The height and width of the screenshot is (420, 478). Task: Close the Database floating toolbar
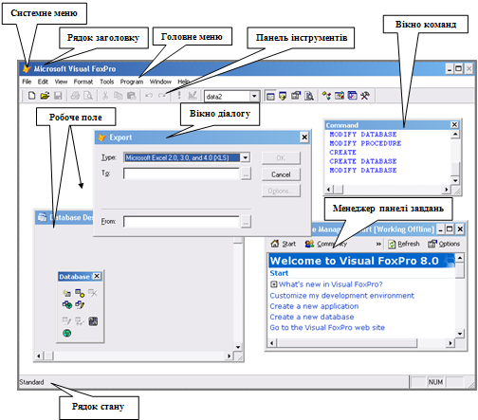97,276
